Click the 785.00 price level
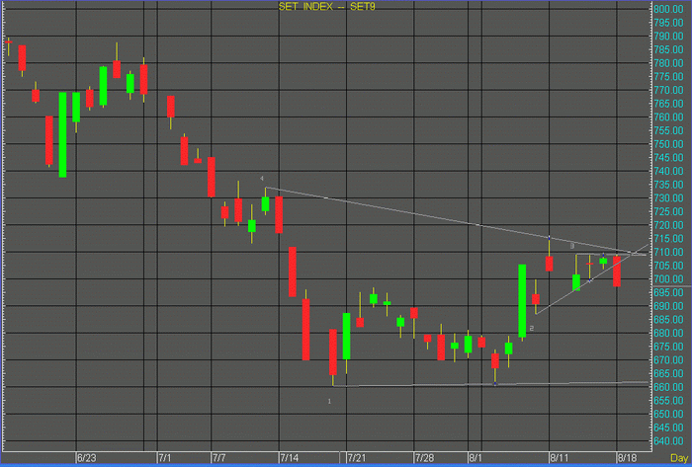Screen dimensions: 692x467 668,49
